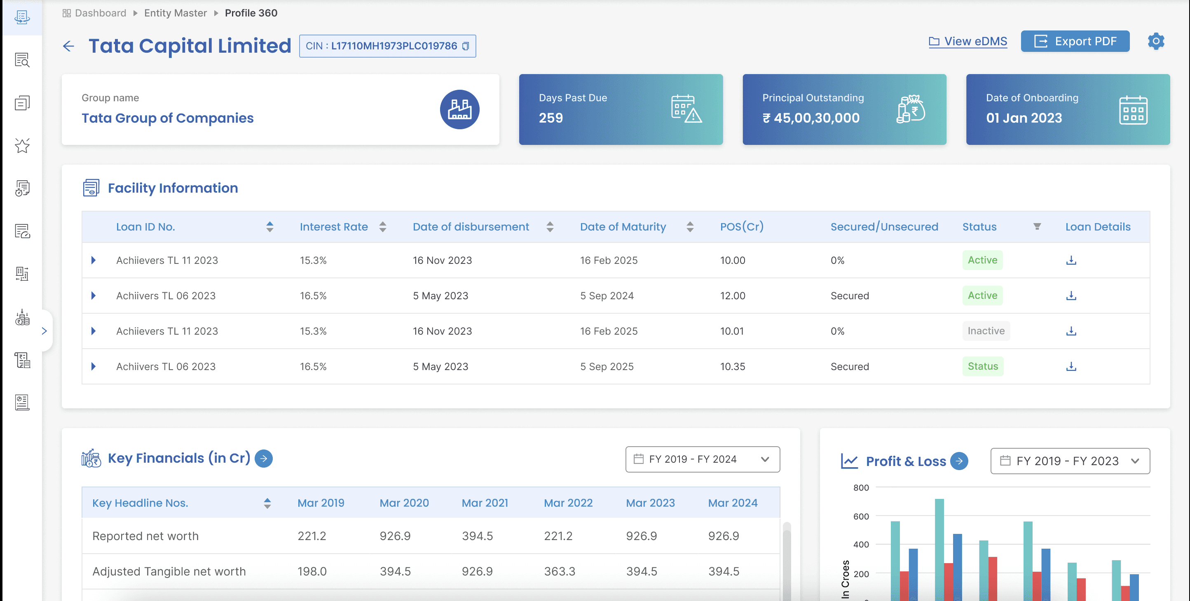The width and height of the screenshot is (1190, 601).
Task: Sort table by Interest Rate
Action: pyautogui.click(x=382, y=227)
